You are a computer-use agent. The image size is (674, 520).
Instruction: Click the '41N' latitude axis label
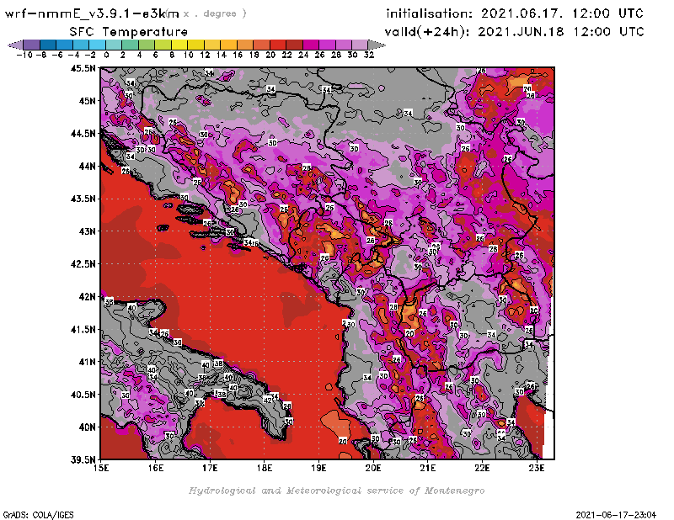88,362
